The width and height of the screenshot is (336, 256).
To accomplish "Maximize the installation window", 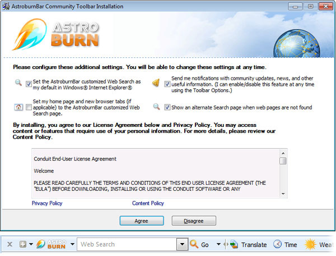I will [310, 6].
